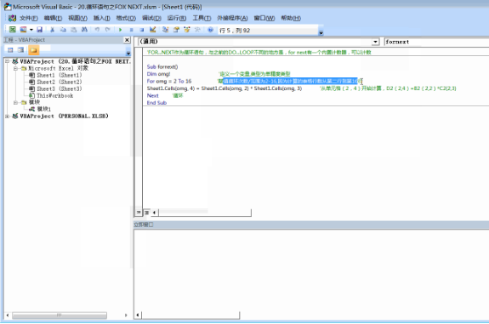The image size is (489, 324).
Task: Select 模块1 module in project tree
Action: pyautogui.click(x=44, y=109)
